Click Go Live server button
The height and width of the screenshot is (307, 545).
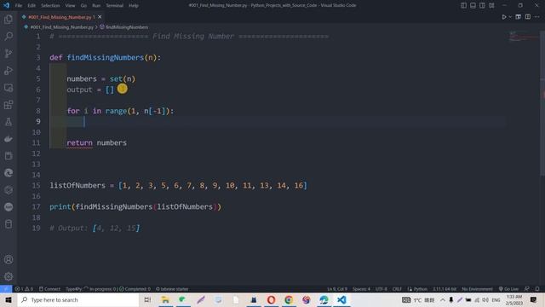click(508, 289)
